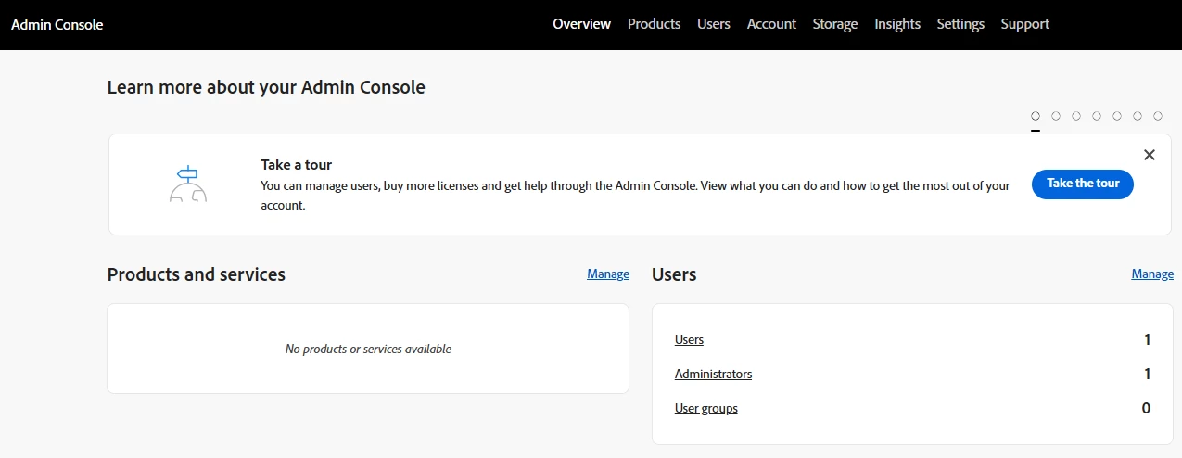
Task: Open the Account section
Action: [771, 24]
